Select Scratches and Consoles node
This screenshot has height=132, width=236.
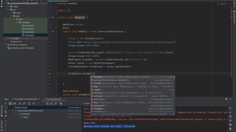(x=21, y=48)
